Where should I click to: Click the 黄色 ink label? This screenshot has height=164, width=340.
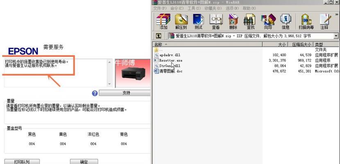click(x=63, y=134)
